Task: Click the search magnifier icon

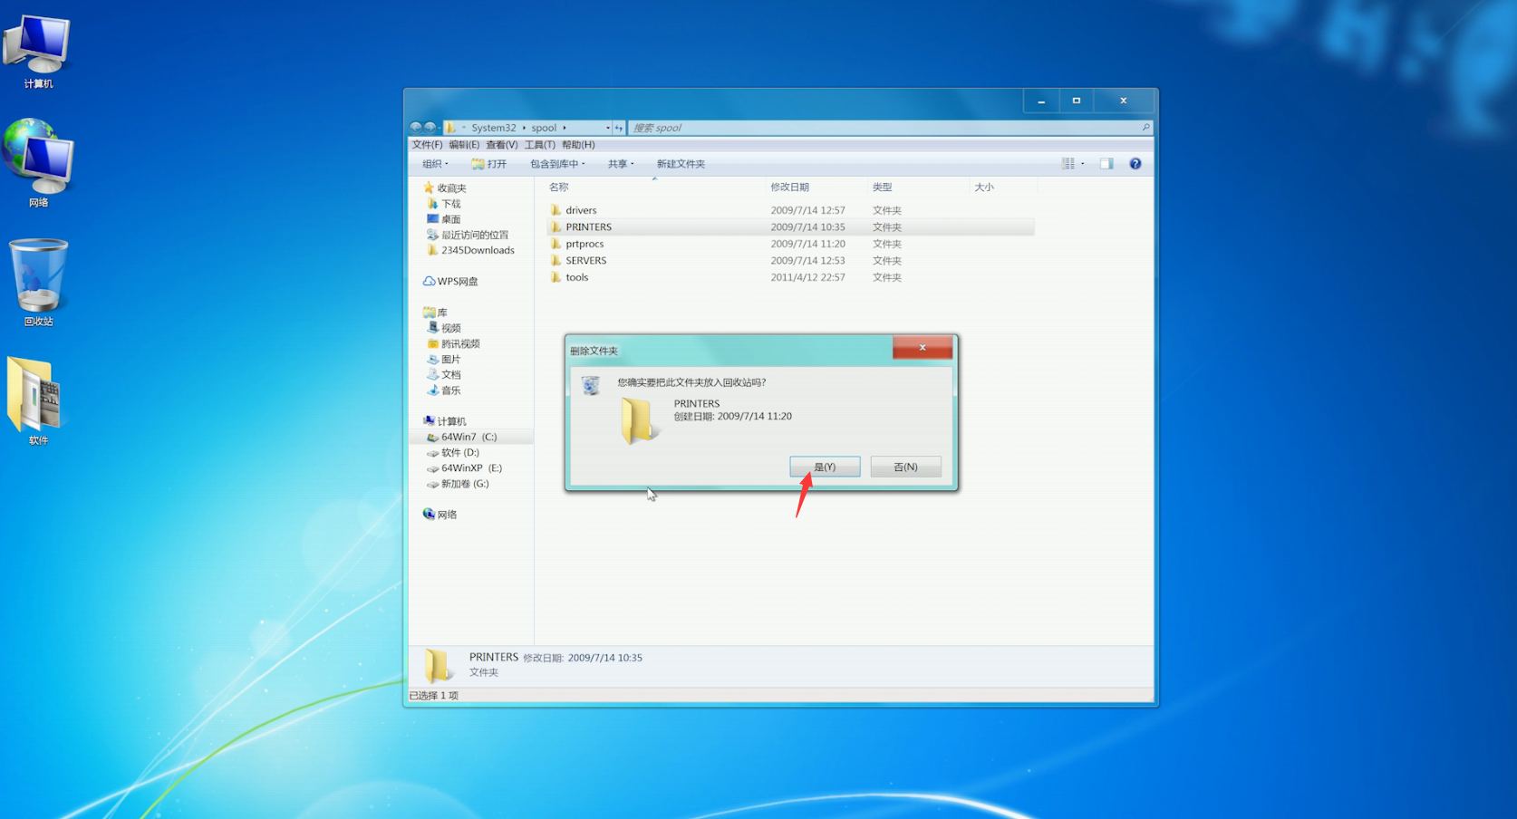Action: 1145,128
